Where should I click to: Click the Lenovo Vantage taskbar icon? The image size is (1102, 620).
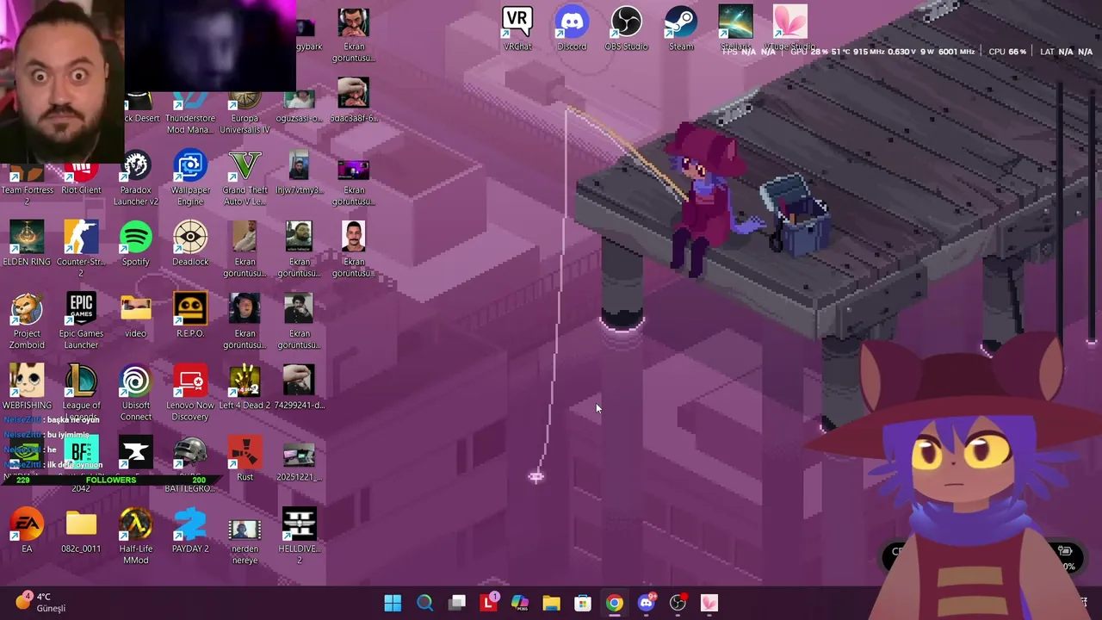click(489, 603)
